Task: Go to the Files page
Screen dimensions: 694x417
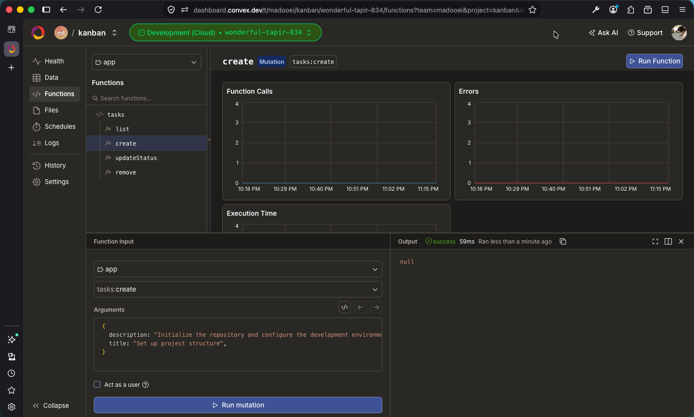Action: click(x=54, y=110)
